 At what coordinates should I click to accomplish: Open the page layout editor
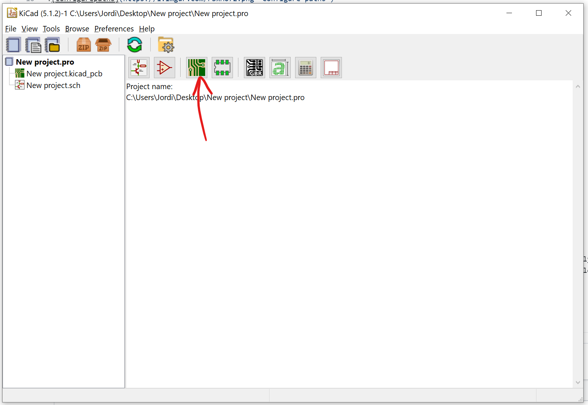click(331, 68)
